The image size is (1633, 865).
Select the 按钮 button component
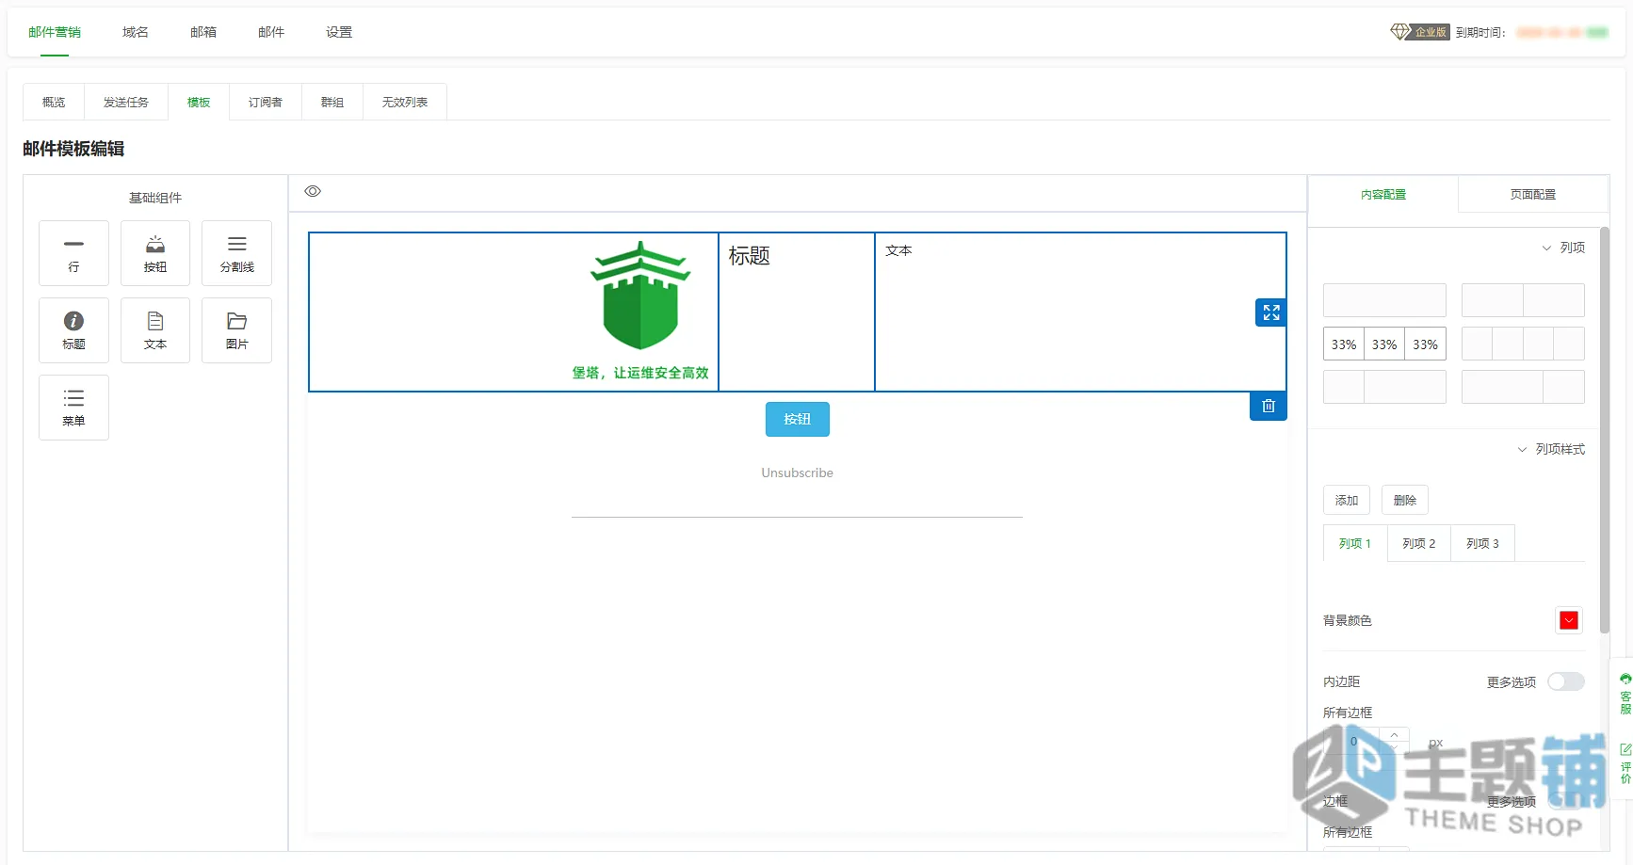pos(155,253)
